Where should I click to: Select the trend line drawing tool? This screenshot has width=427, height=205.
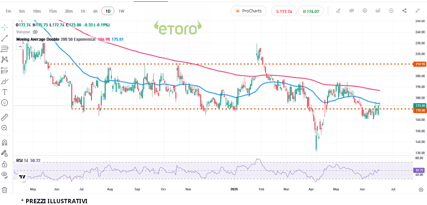point(5,38)
